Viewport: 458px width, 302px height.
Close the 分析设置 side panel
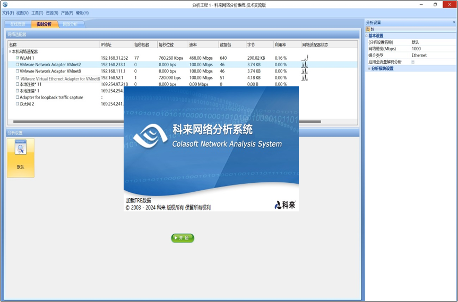(x=454, y=23)
